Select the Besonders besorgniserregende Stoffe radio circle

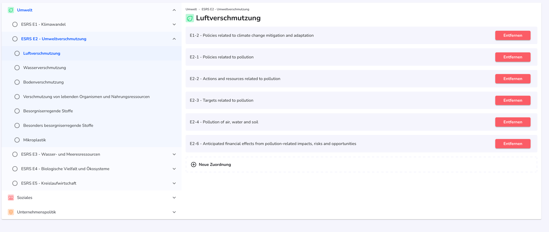click(x=17, y=125)
